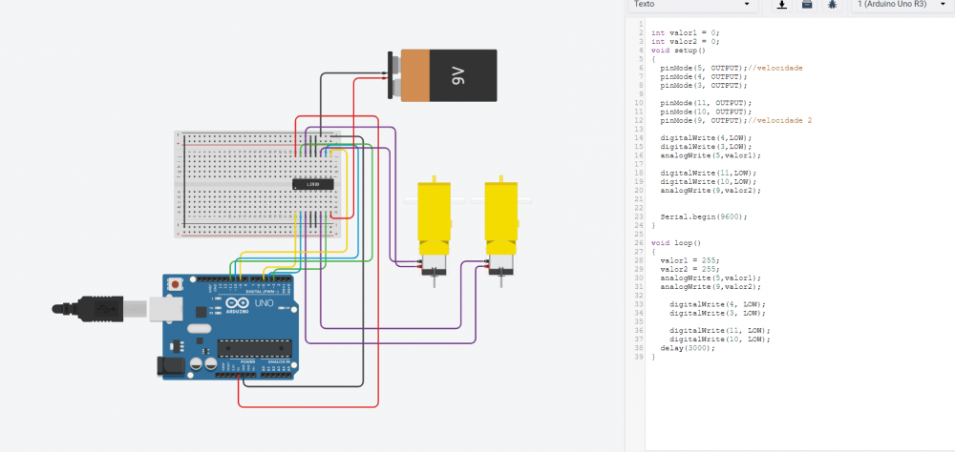Viewport: 955px width, 452px height.
Task: Select the L293D motor driver chip
Action: click(313, 184)
